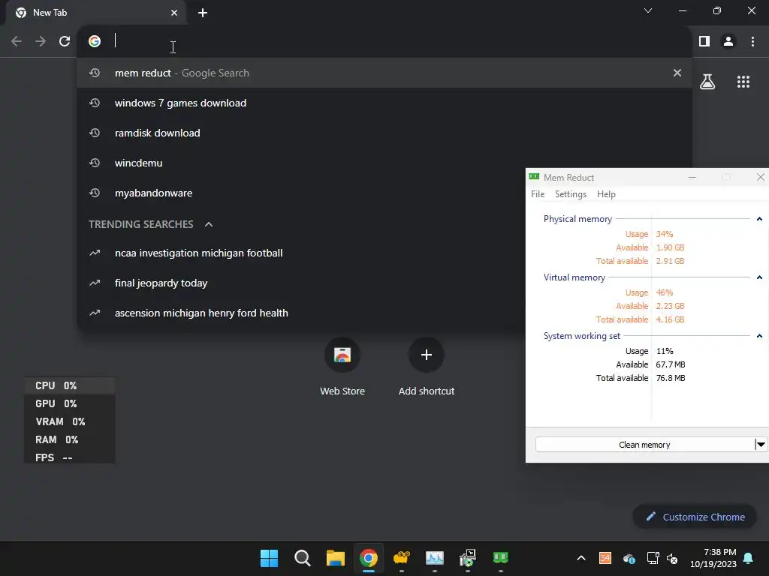Select mem reduct search suggestion

point(384,73)
